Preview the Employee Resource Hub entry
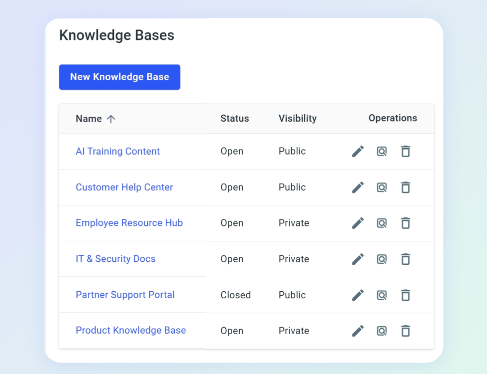Viewport: 487px width, 374px height. pyautogui.click(x=382, y=223)
